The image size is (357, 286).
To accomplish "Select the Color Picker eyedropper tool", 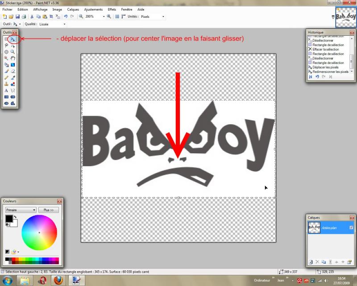I will click(x=13, y=78).
